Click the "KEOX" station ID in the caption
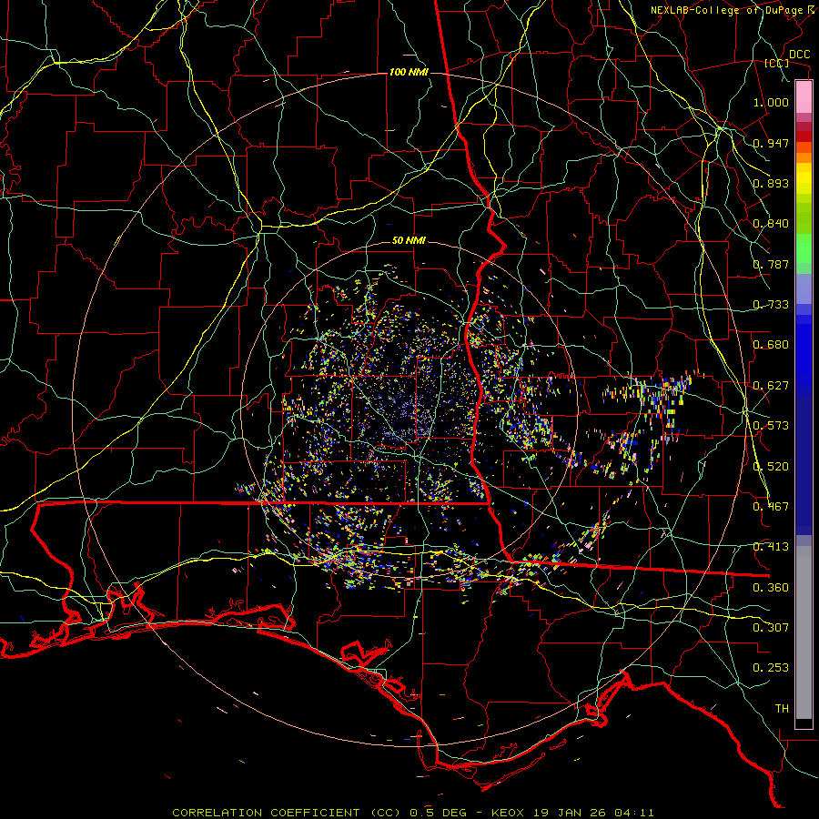The width and height of the screenshot is (819, 819). pos(508,813)
